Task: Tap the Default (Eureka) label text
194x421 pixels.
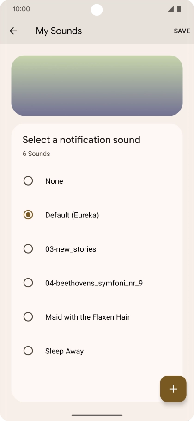Action: click(x=72, y=215)
